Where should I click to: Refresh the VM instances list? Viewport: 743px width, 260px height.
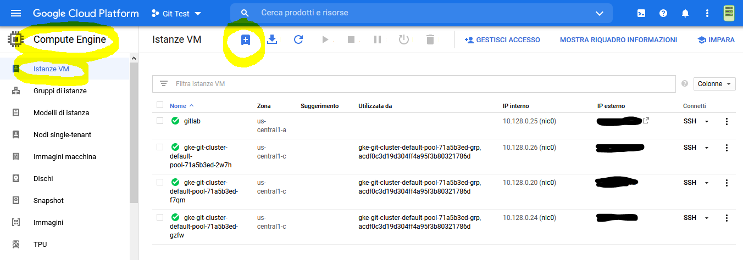(x=298, y=39)
